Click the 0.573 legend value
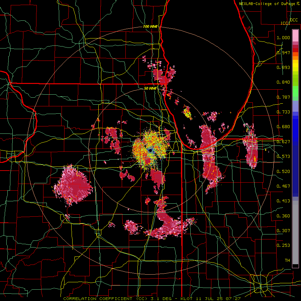This screenshot has height=301, width=301. (283, 157)
